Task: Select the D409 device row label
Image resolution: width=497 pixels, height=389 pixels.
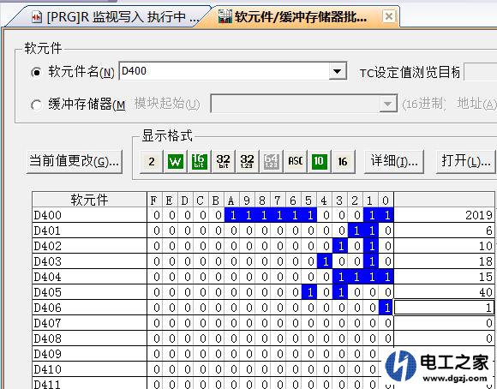Action: [x=90, y=354]
